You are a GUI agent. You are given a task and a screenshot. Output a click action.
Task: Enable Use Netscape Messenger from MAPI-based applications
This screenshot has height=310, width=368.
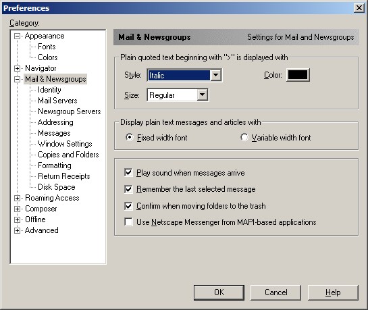(128, 222)
